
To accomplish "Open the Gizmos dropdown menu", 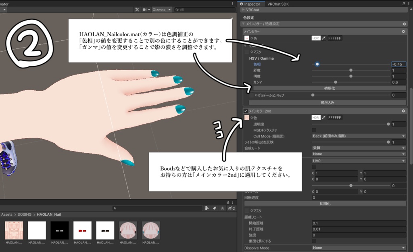I will point(169,9).
